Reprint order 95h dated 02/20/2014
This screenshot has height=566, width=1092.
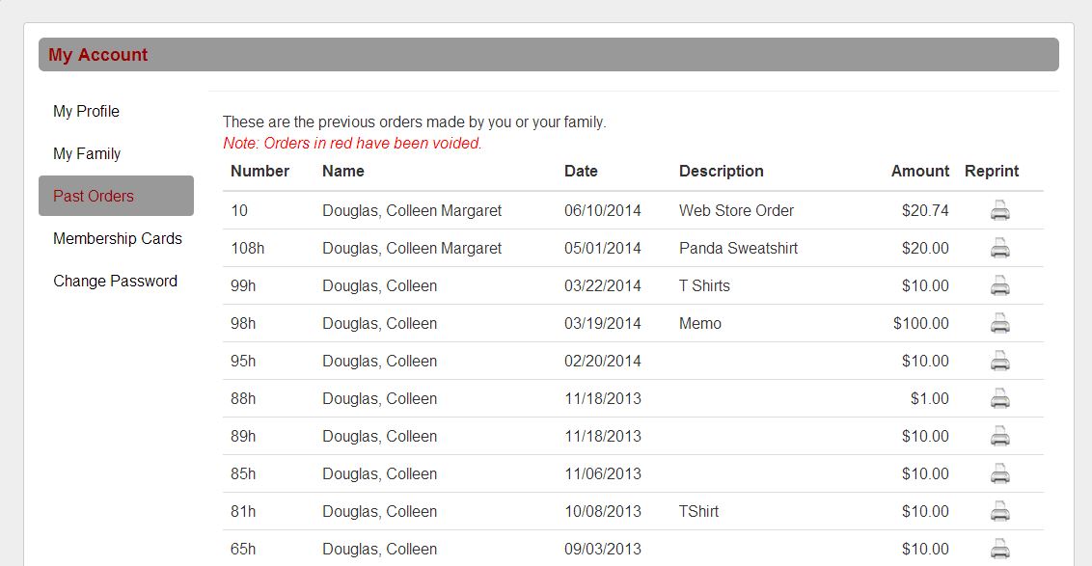point(1000,361)
